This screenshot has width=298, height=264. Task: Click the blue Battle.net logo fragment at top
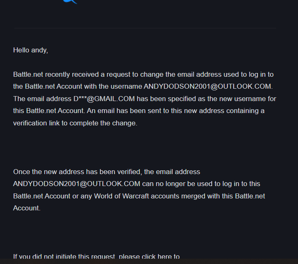point(70,2)
